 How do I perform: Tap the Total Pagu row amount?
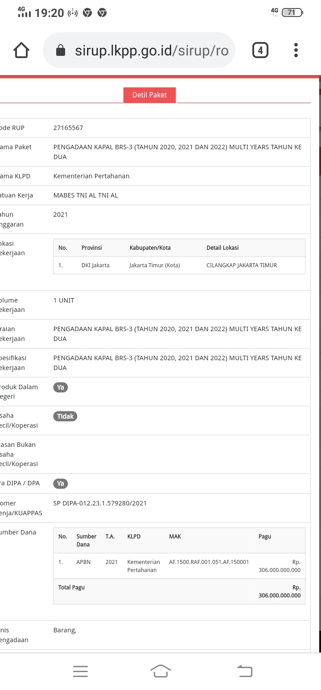pos(280,591)
